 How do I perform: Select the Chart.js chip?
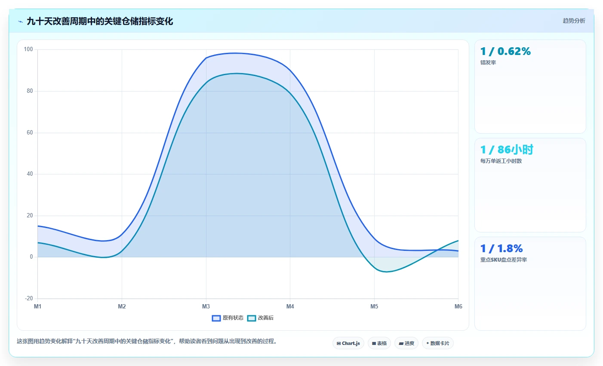click(x=348, y=343)
